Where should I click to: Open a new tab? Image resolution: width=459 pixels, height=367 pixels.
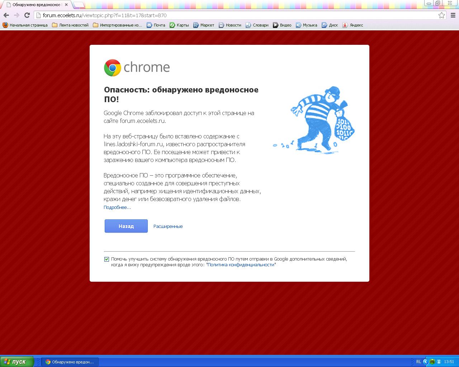point(79,5)
